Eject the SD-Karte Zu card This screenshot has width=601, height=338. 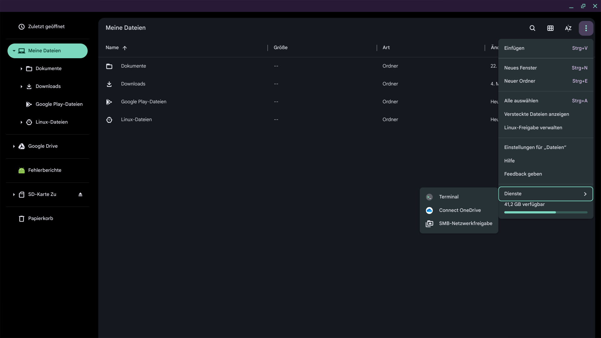[80, 194]
